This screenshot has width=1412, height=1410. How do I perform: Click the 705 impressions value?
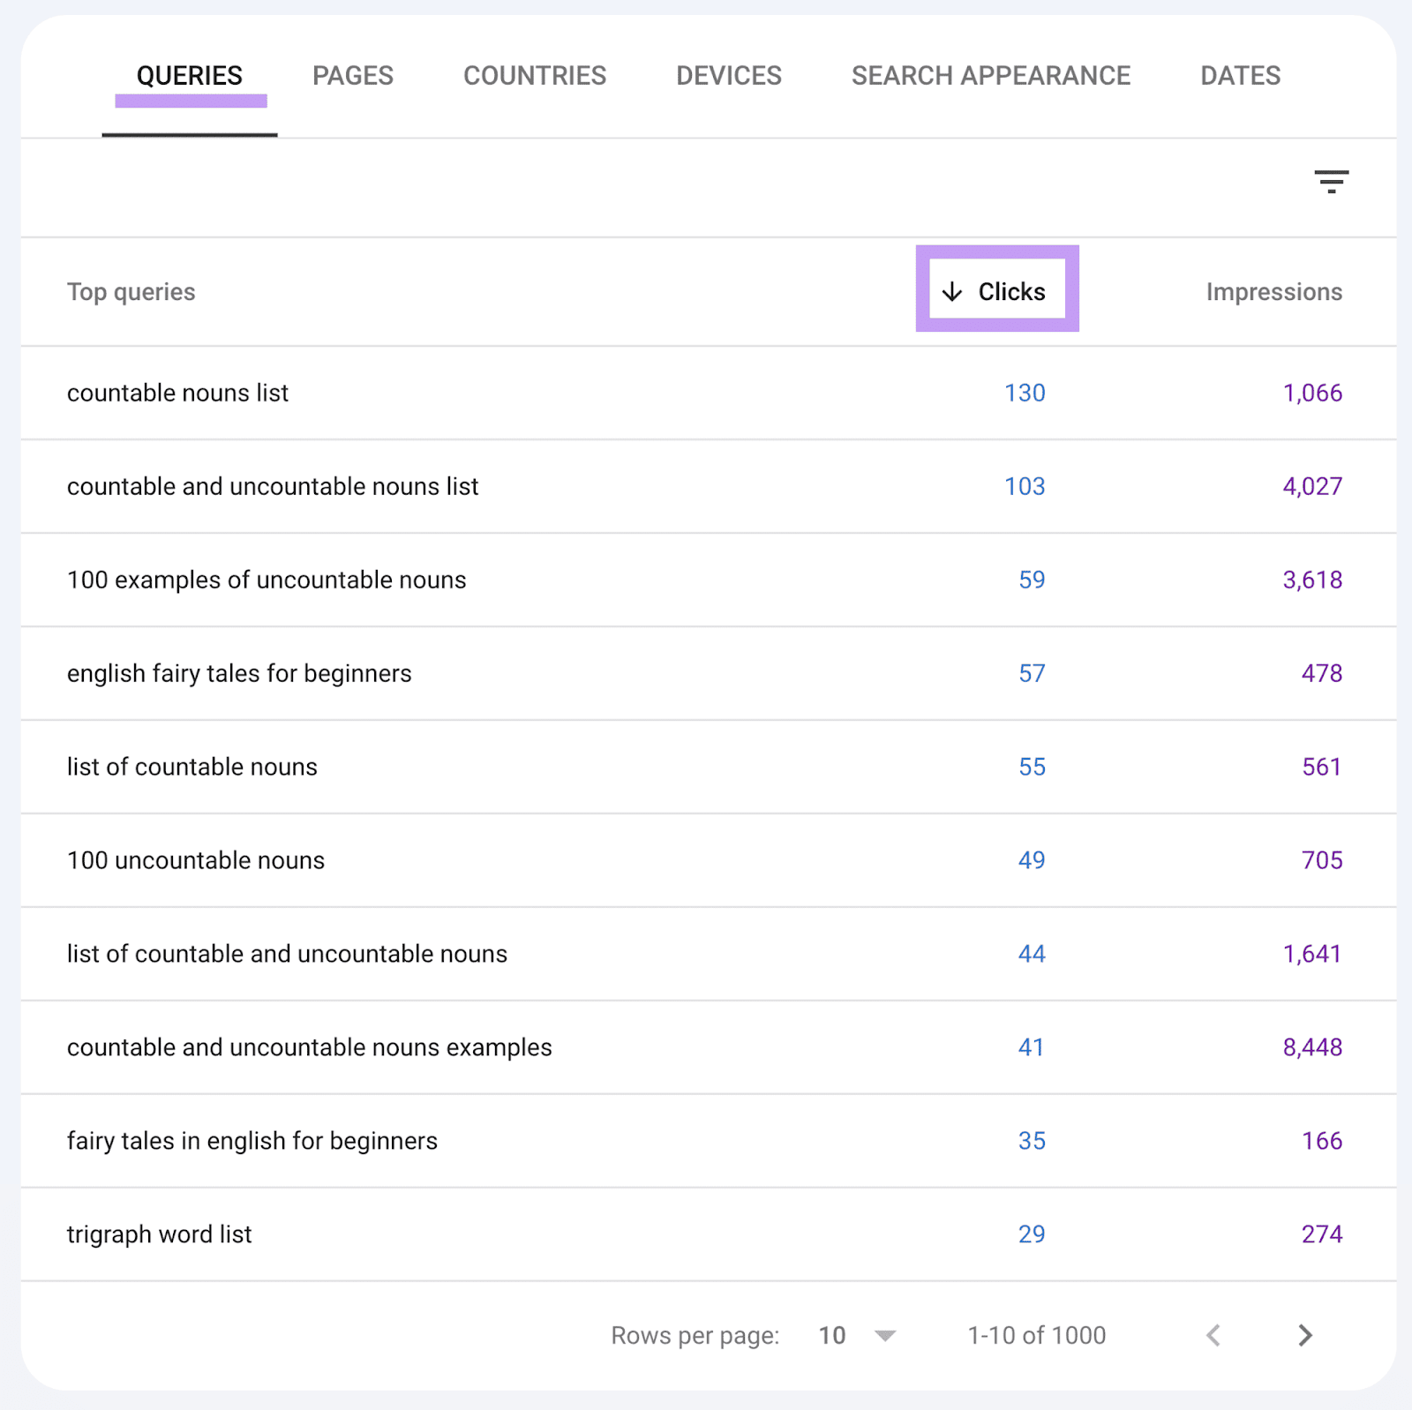[x=1322, y=860]
